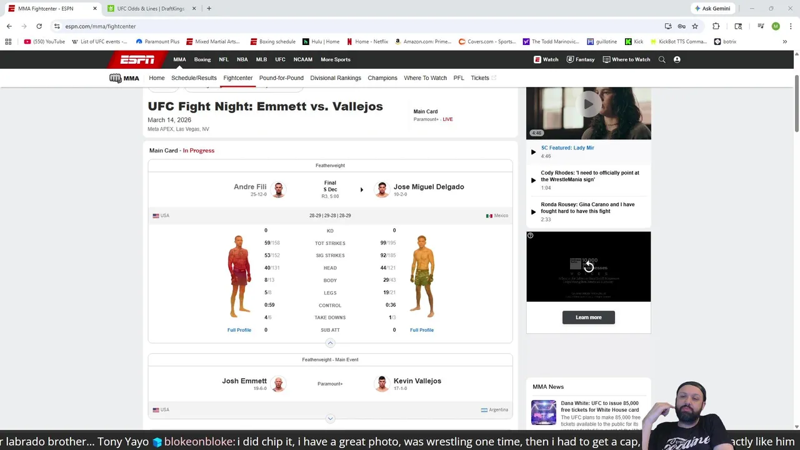Open the Chrome three-dot menu
Viewport: 800px width, 450px height.
click(x=790, y=26)
